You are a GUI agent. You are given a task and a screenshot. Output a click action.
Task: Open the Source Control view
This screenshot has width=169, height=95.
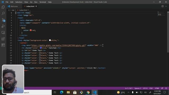[3, 20]
